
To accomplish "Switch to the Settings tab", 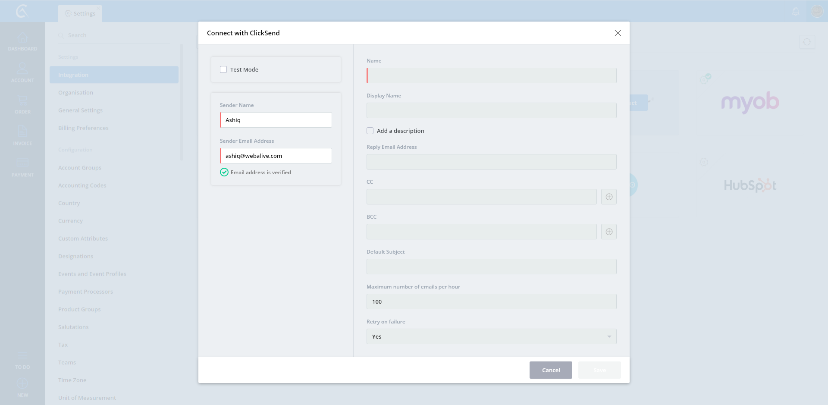I will click(80, 13).
